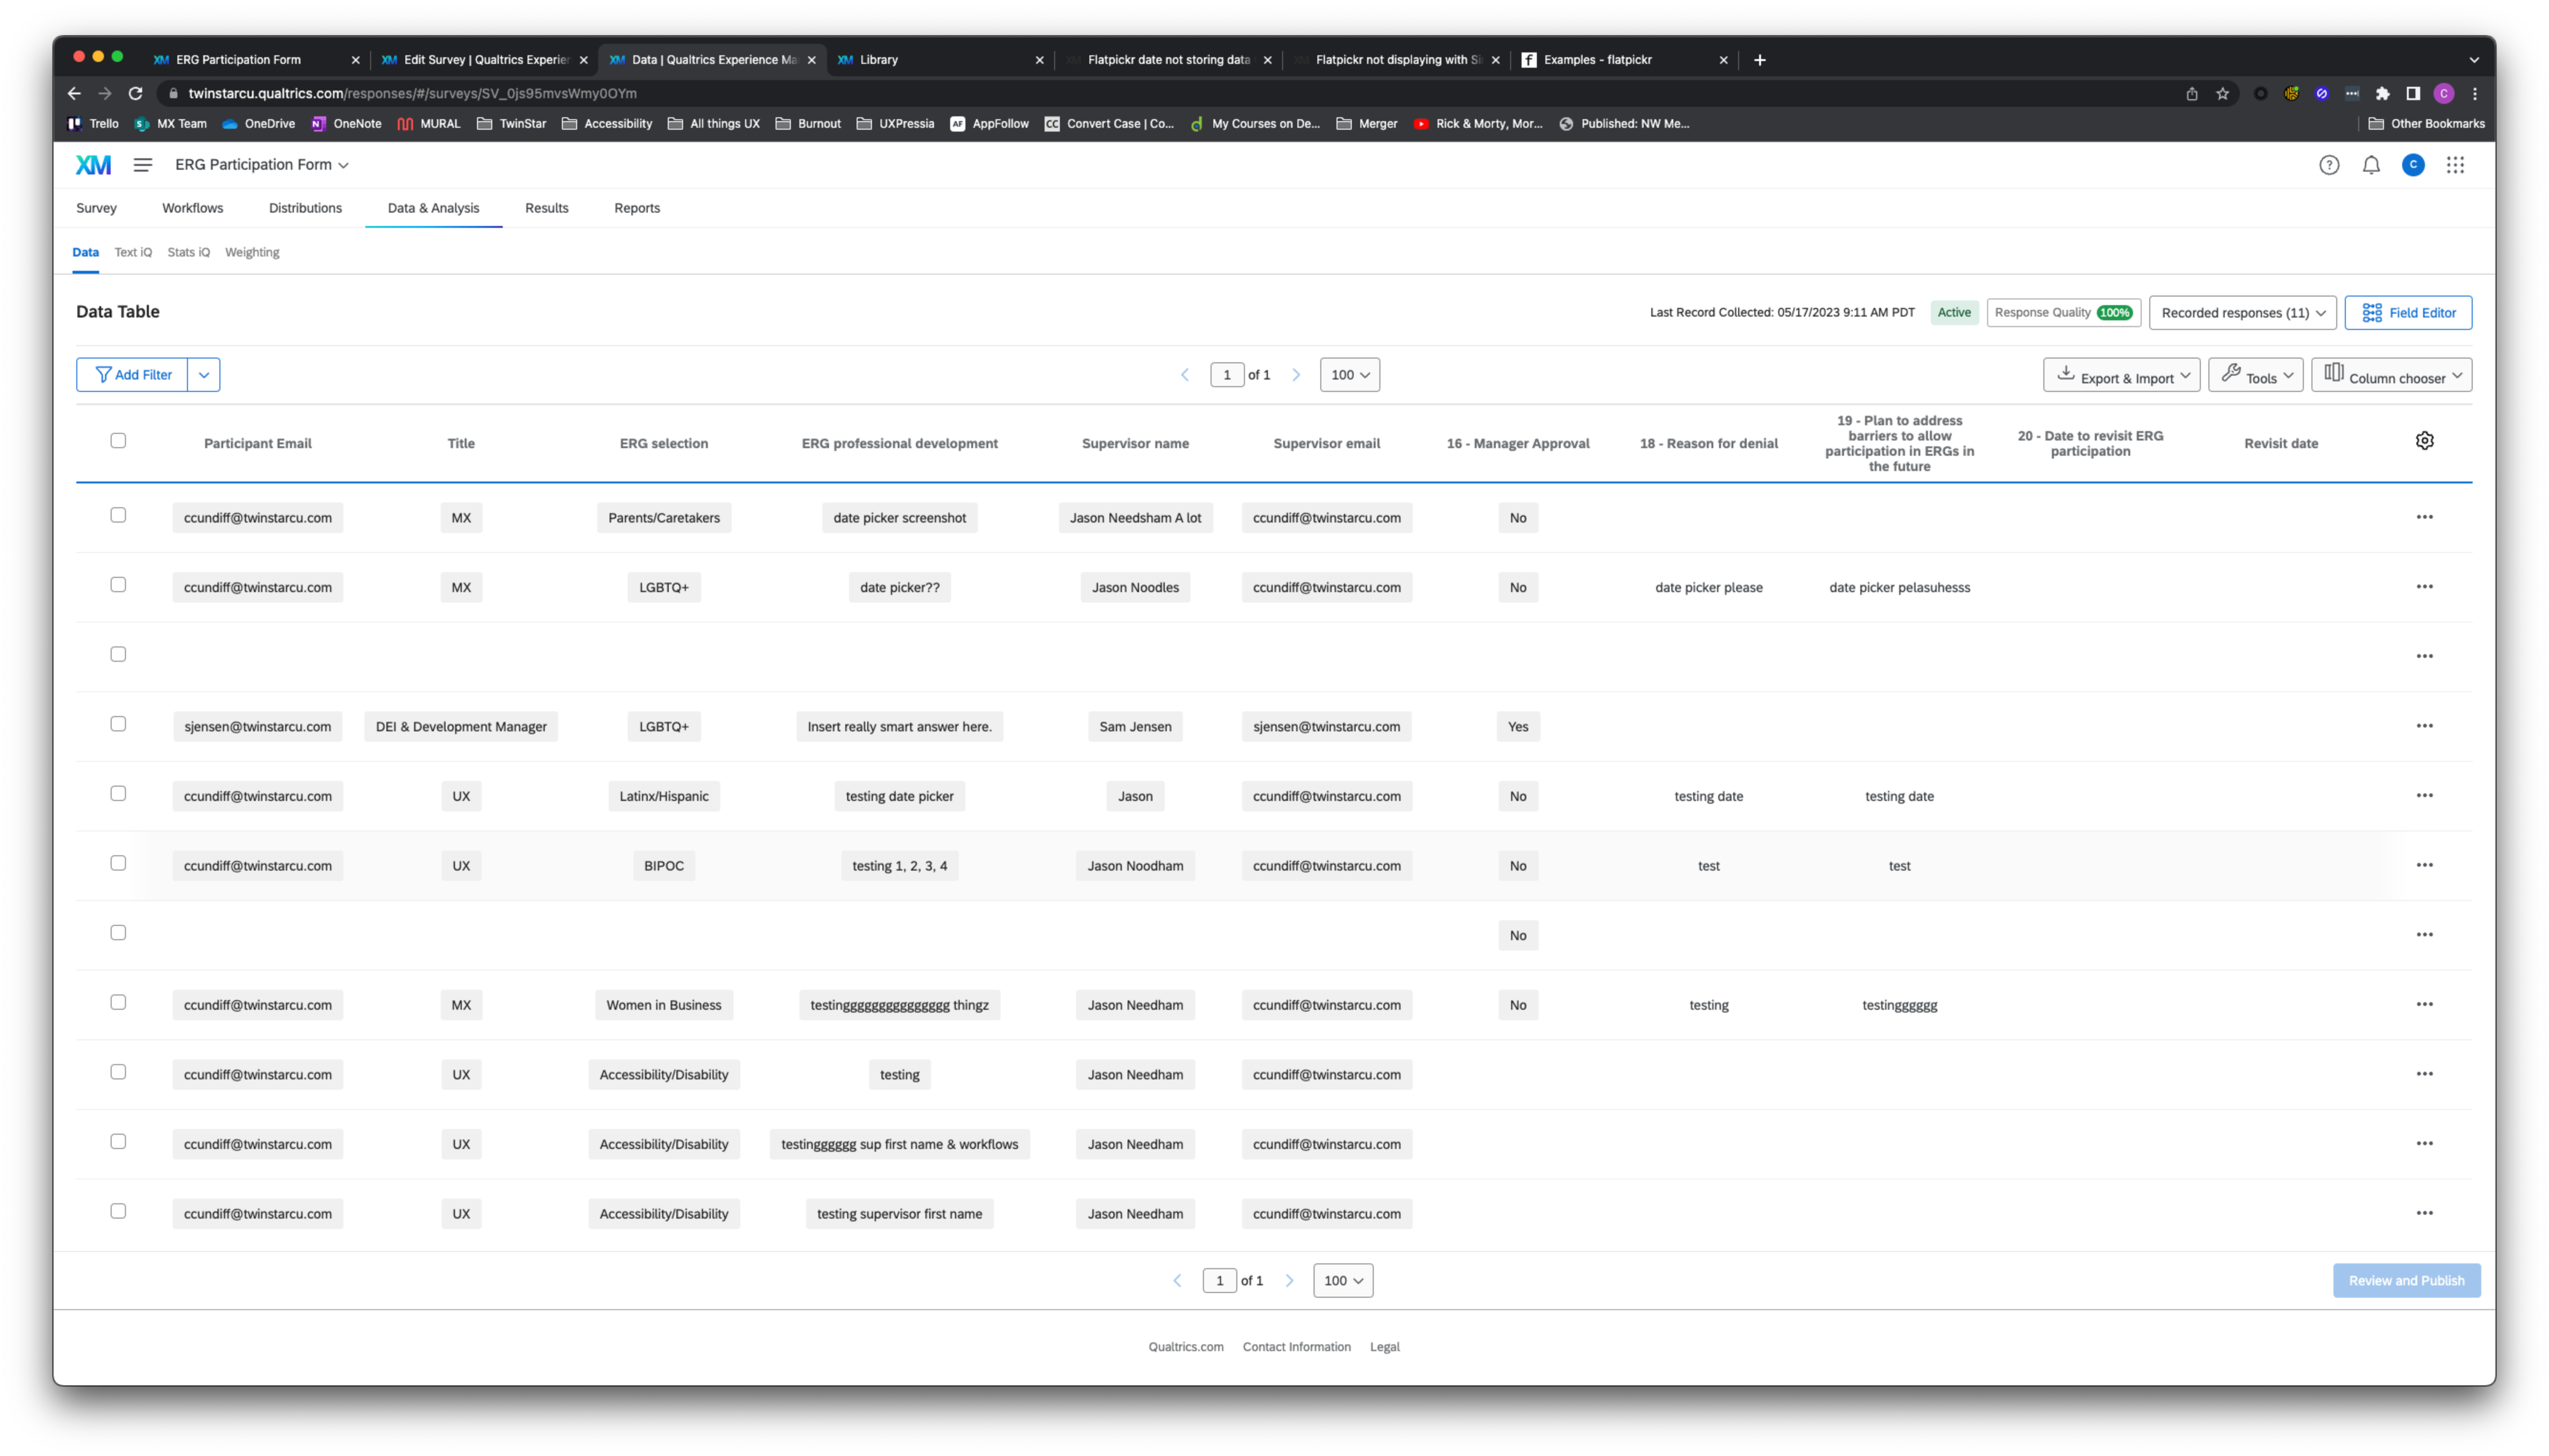Click the browser share icon

2191,93
